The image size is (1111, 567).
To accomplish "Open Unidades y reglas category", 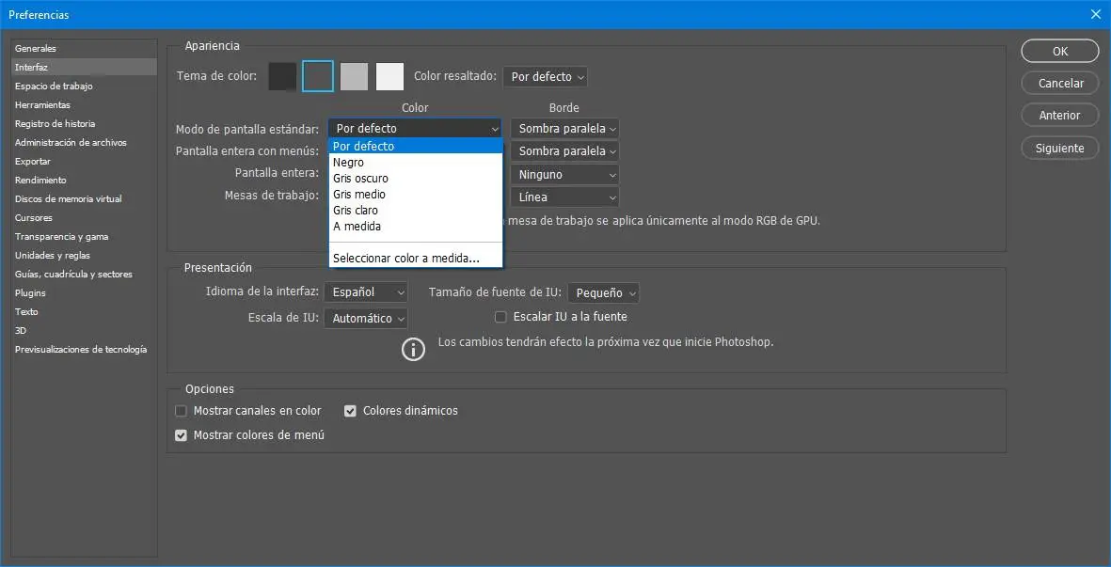I will 85,255.
